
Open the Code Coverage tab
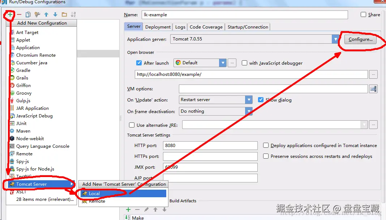(206, 27)
